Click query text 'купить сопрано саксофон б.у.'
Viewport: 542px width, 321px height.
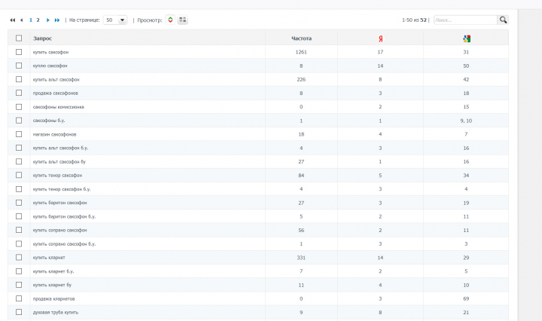(64, 244)
